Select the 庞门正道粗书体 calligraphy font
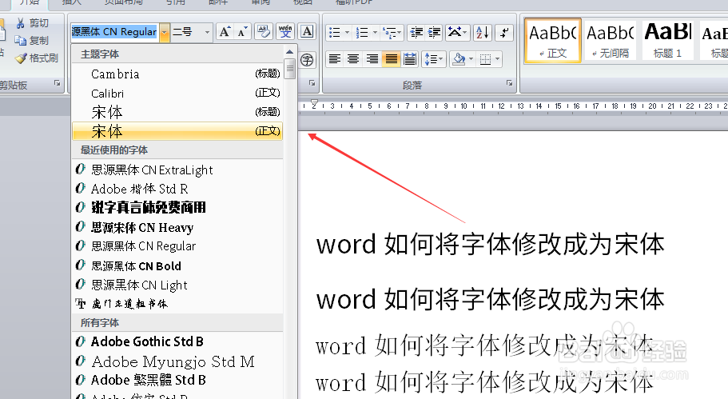The image size is (728, 399). pyautogui.click(x=177, y=304)
